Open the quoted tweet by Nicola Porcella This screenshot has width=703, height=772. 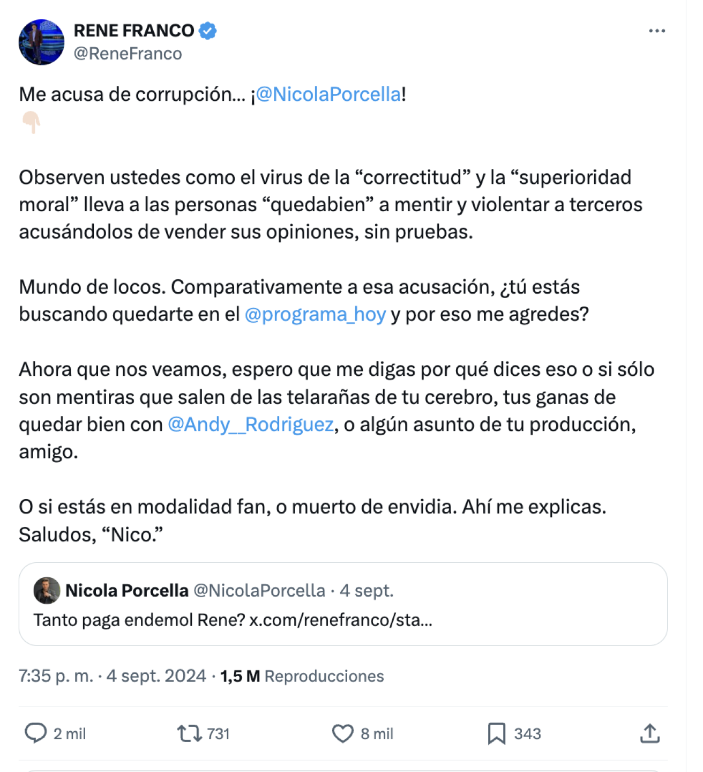[343, 620]
